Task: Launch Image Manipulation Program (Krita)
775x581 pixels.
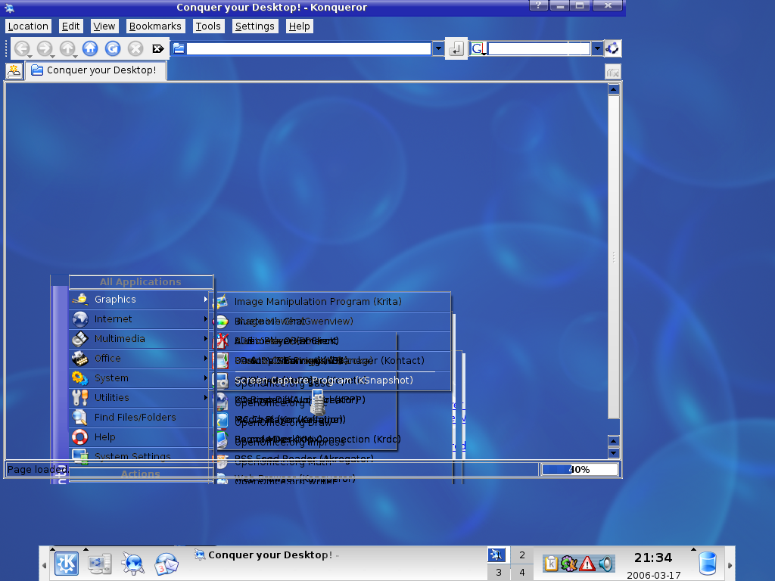Action: click(x=333, y=302)
